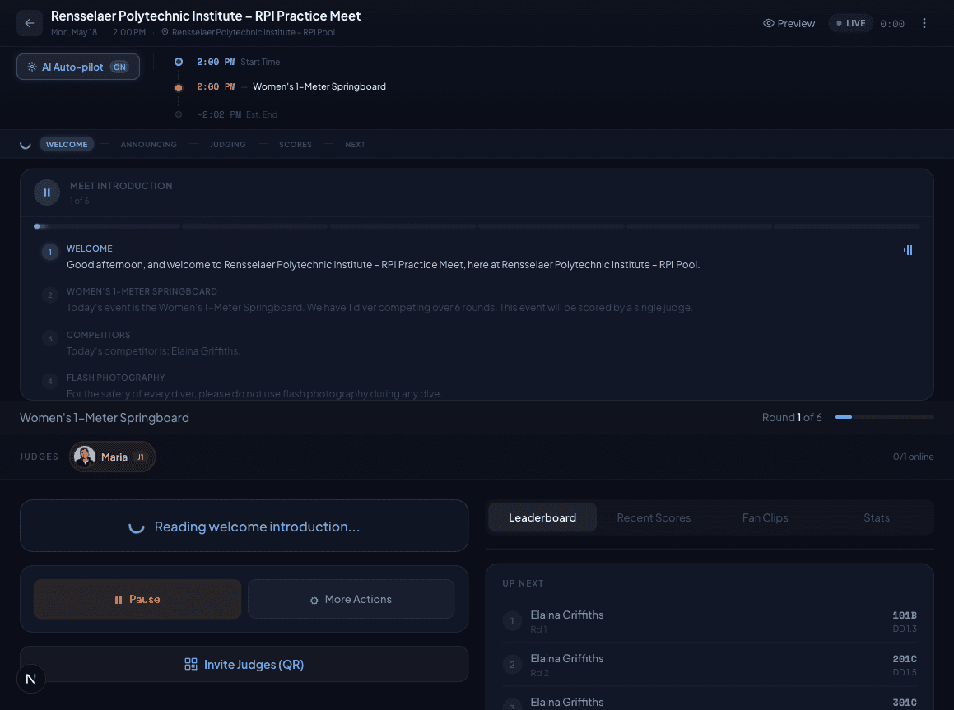Image resolution: width=954 pixels, height=710 pixels.
Task: Click the round N logo button
Action: coord(31,679)
